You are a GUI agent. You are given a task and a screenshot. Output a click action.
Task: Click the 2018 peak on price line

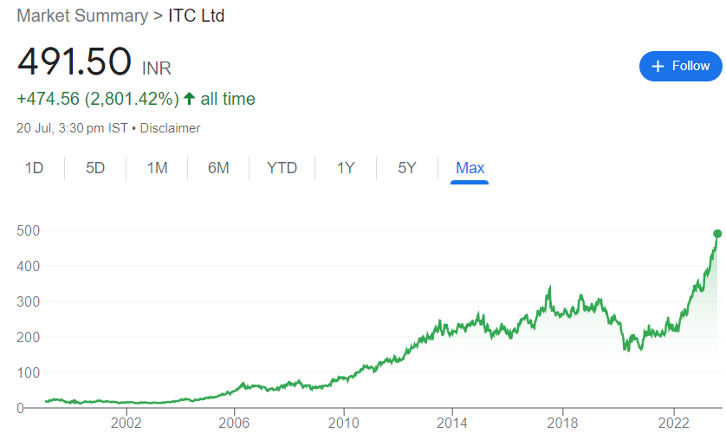point(549,288)
